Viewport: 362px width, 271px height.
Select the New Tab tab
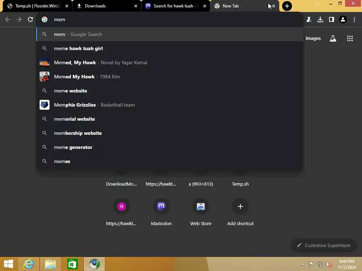(245, 6)
